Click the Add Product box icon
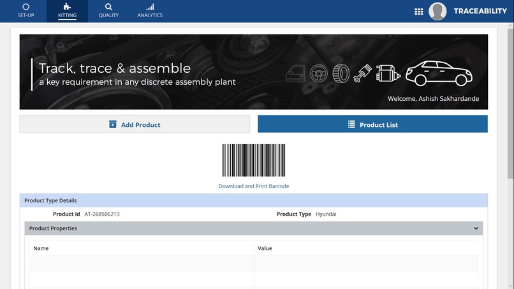The width and height of the screenshot is (514, 289). [x=112, y=124]
